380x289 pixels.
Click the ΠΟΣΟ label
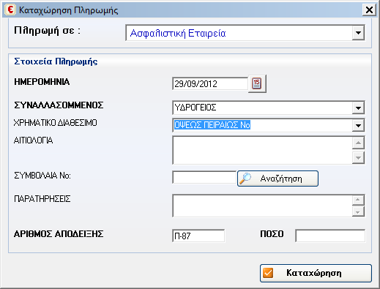[272, 234]
